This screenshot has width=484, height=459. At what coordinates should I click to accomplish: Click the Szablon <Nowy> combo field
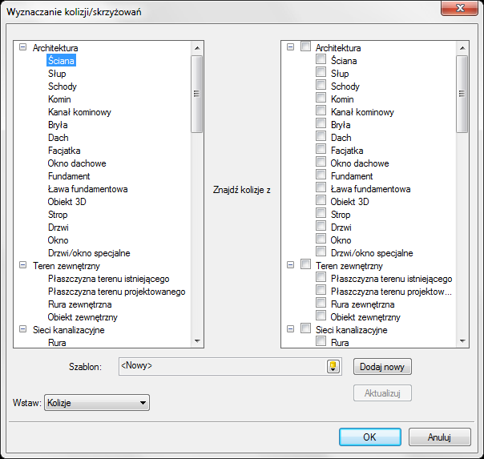pyautogui.click(x=230, y=366)
